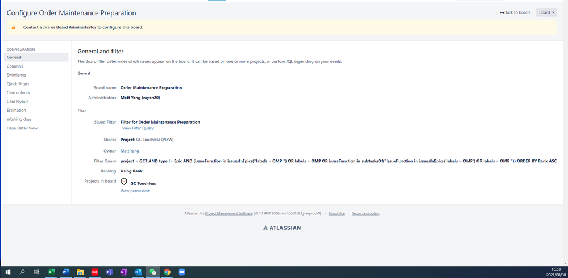Open Zoom from the taskbar

[x=181, y=272]
